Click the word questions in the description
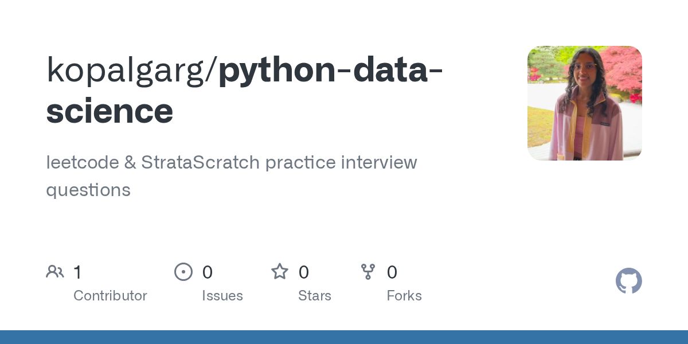This screenshot has height=344, width=688. tap(88, 190)
